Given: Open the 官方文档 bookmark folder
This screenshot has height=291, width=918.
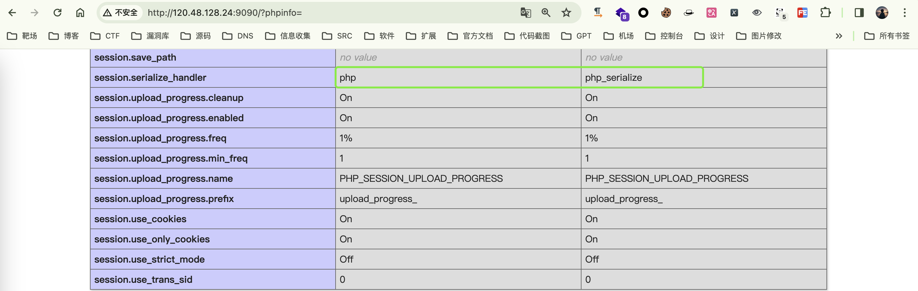Looking at the screenshot, I should pyautogui.click(x=470, y=36).
